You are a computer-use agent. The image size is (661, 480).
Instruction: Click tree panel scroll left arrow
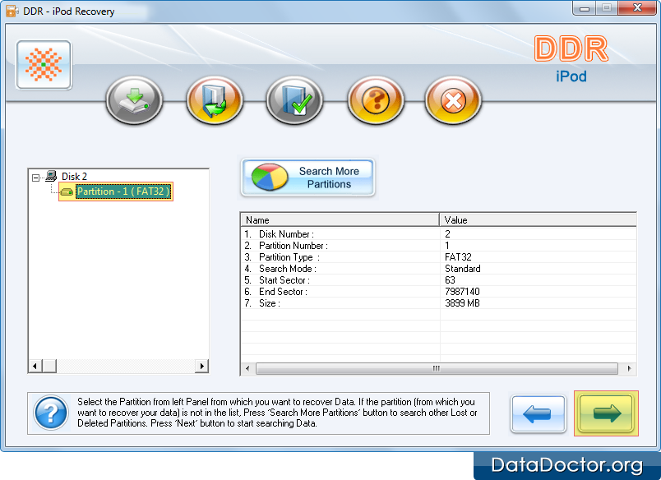coord(35,366)
